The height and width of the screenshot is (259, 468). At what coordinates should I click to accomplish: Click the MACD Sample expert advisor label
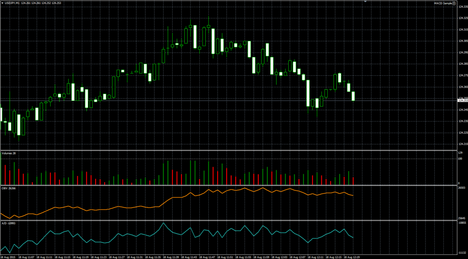coord(443,3)
